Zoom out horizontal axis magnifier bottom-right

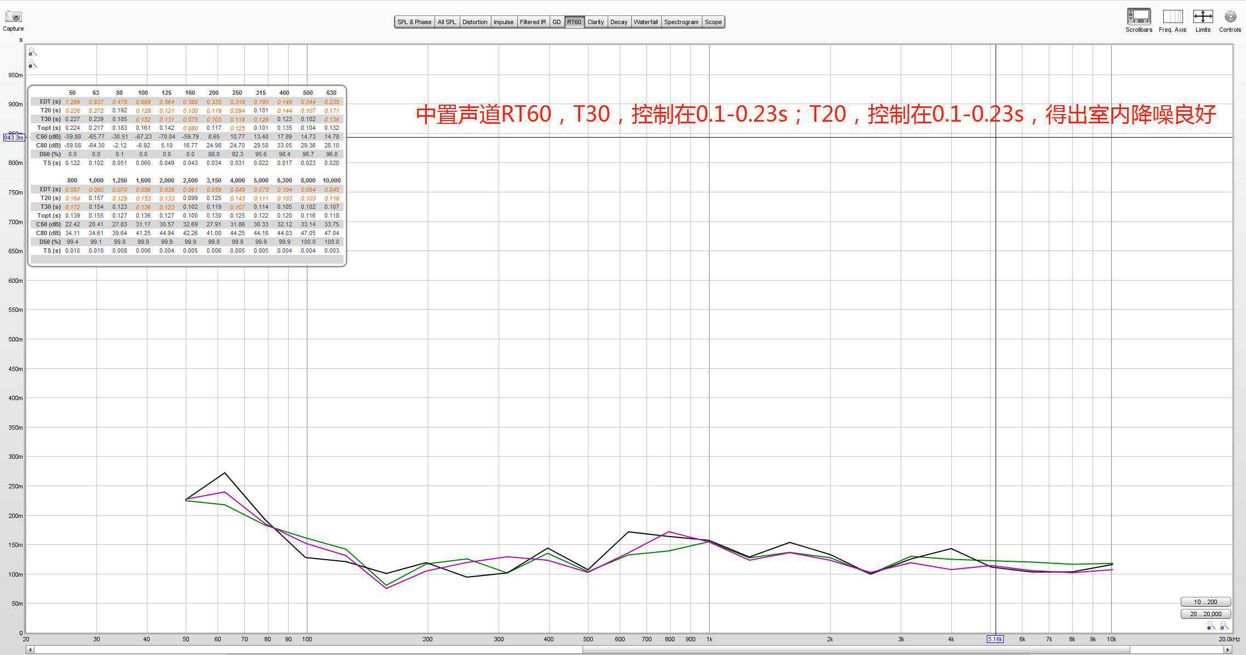[1210, 626]
